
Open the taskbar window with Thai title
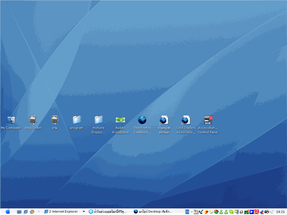(x=108, y=212)
